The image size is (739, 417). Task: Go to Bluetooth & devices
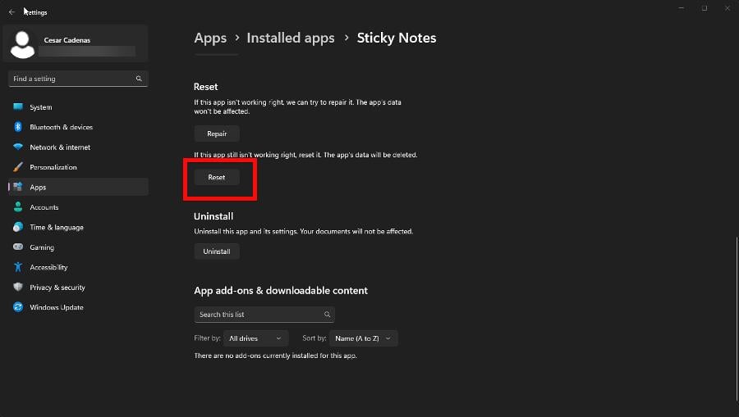point(78,127)
